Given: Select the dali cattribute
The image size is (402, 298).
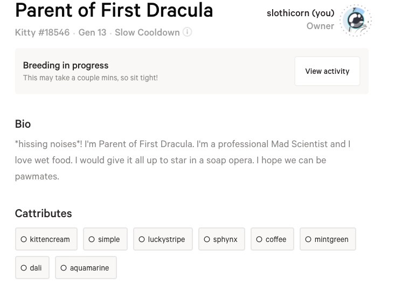Looking at the screenshot, I should tap(32, 268).
